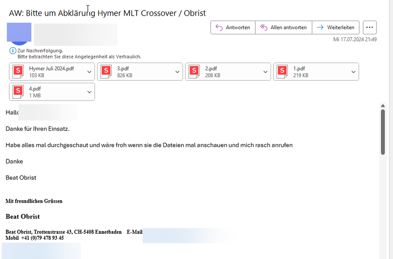Viewport: 393px width, 259px height.
Task: Click the 1.pdf attachment file icon
Action: coord(283,72)
